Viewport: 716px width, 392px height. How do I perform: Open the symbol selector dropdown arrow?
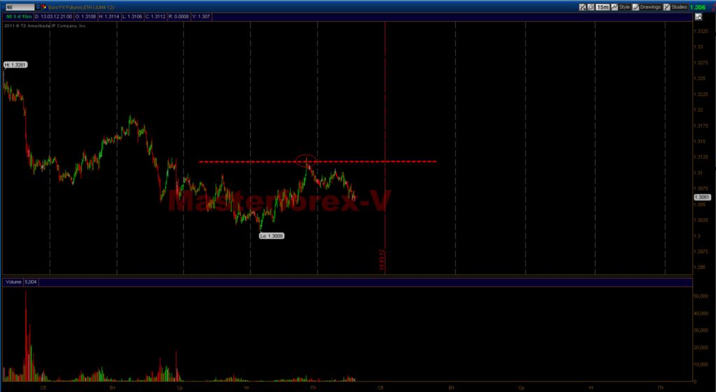click(38, 7)
